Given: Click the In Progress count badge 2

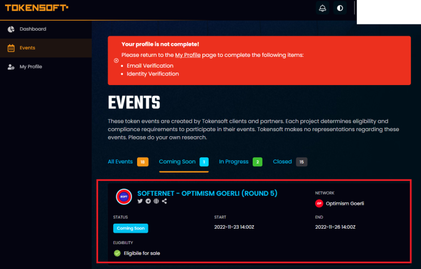Looking at the screenshot, I should [257, 162].
